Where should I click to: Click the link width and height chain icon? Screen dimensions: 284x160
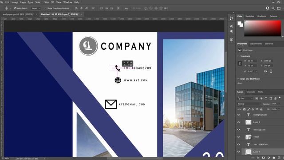(240, 63)
